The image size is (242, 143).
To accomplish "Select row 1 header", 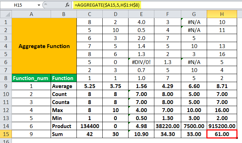I will pyautogui.click(x=6, y=22).
